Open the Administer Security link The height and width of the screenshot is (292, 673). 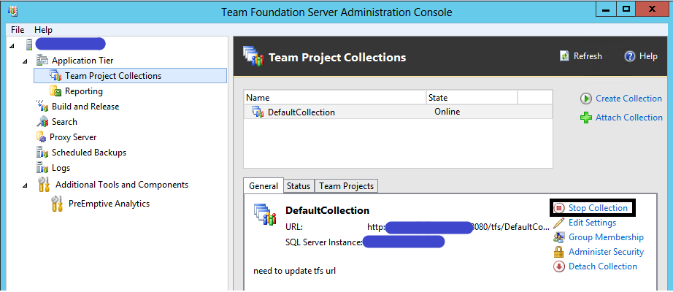(606, 252)
